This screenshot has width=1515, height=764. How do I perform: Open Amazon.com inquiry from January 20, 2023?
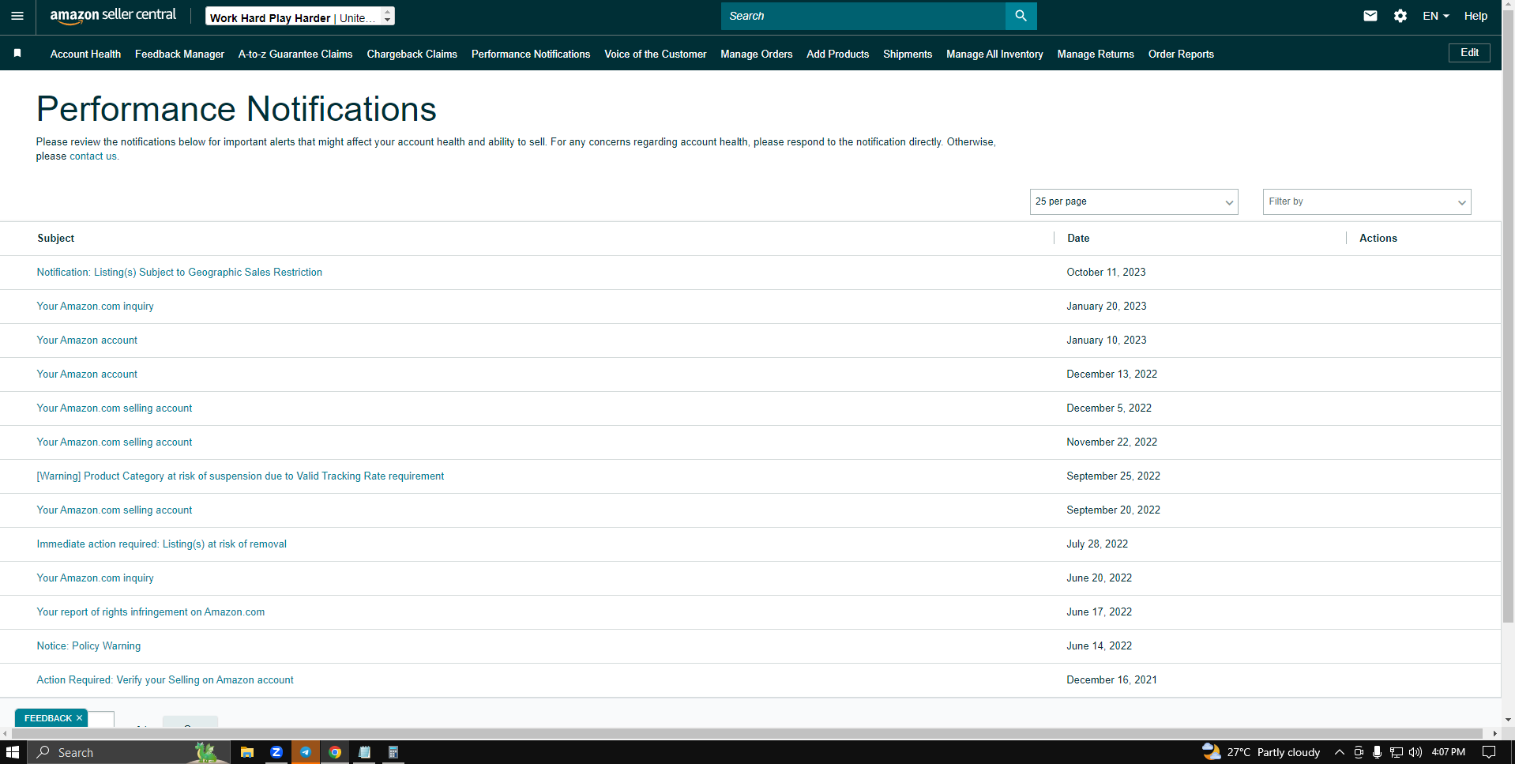click(x=95, y=307)
